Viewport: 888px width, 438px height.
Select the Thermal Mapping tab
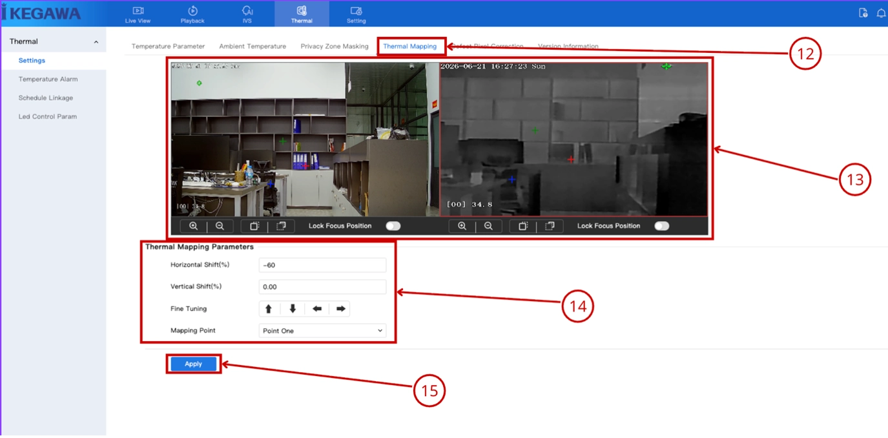click(x=410, y=47)
